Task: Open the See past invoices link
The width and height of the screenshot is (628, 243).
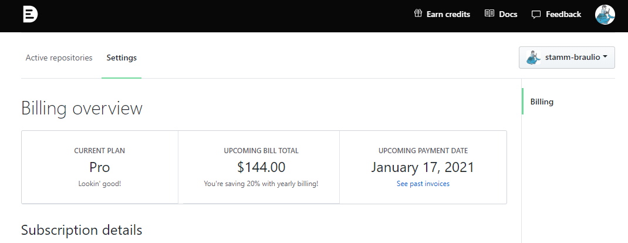Action: (x=423, y=184)
